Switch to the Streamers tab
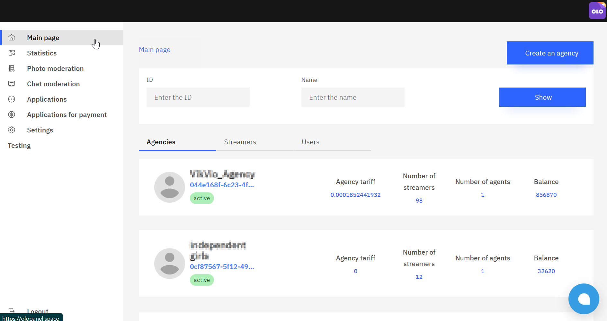The width and height of the screenshot is (607, 321). click(x=240, y=142)
